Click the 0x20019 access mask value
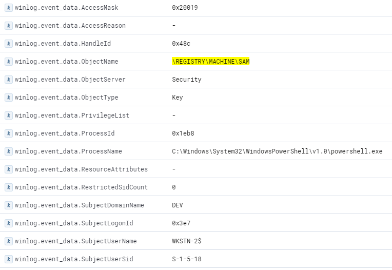This screenshot has width=392, height=270. pyautogui.click(x=185, y=8)
